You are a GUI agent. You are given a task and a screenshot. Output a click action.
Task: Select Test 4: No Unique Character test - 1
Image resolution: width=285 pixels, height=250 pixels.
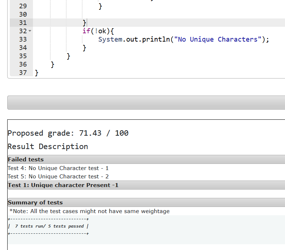point(58,168)
